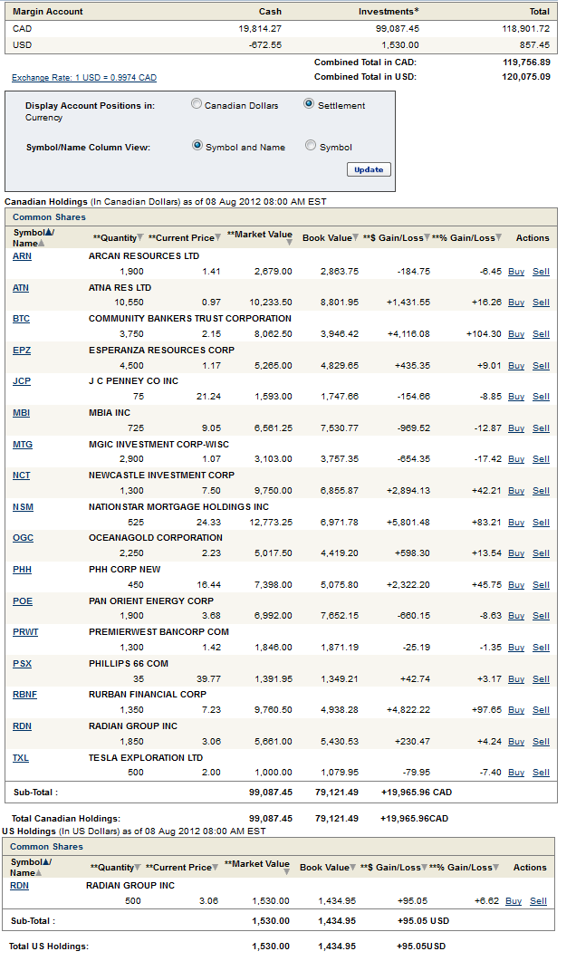The height and width of the screenshot is (961, 576).
Task: Click Buy for Arcan Resources Ltd
Action: [515, 272]
